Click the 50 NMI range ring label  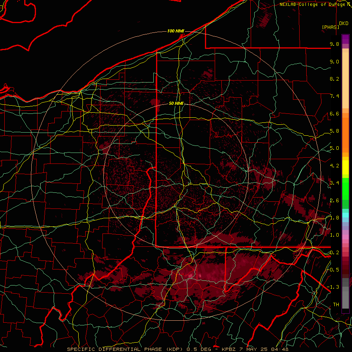pos(176,104)
